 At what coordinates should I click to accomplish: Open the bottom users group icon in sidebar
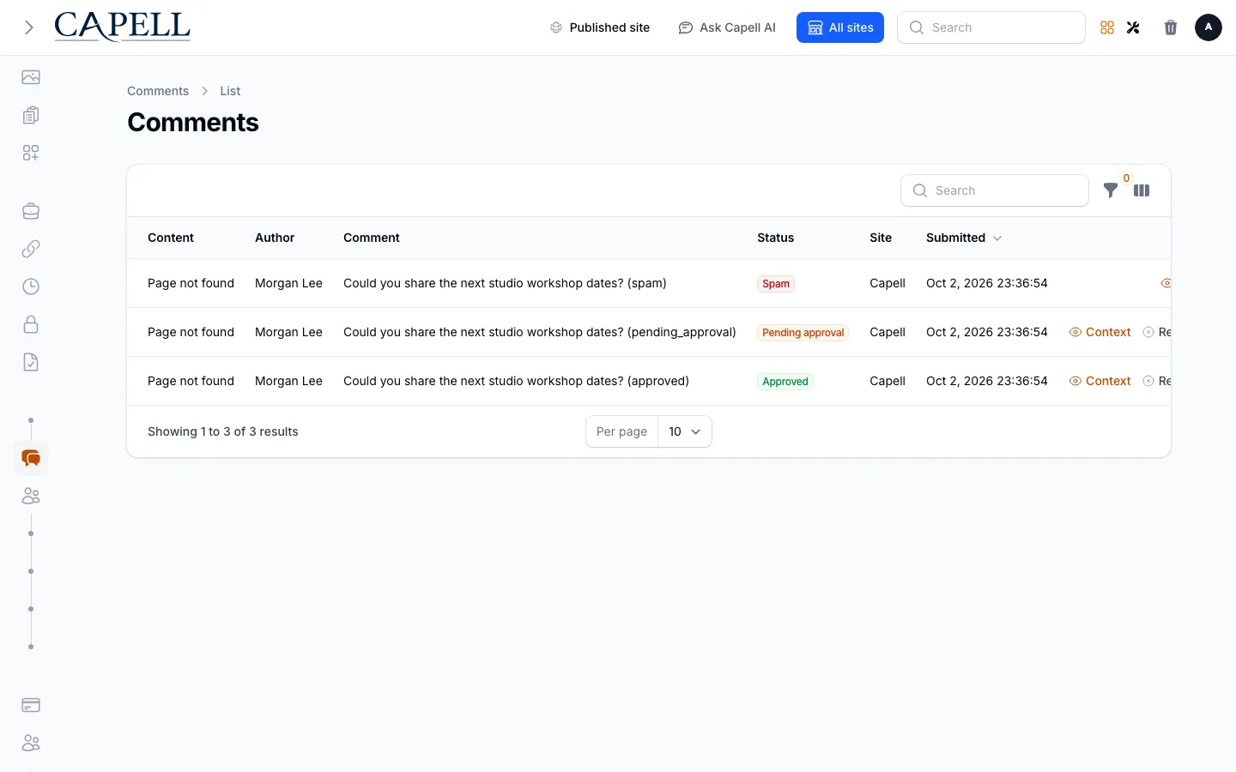tap(31, 743)
